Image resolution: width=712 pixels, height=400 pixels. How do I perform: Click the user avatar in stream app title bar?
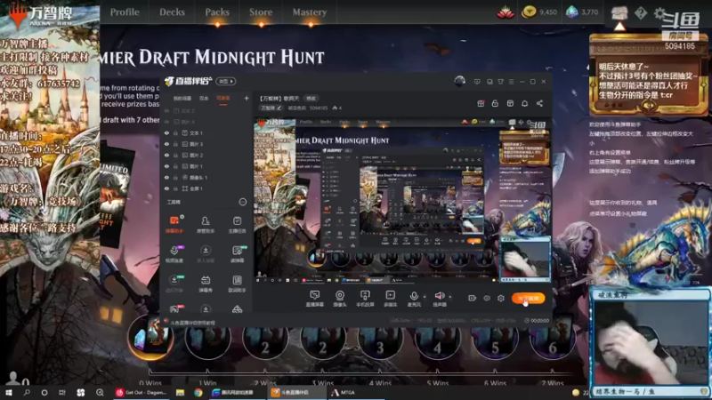click(459, 81)
